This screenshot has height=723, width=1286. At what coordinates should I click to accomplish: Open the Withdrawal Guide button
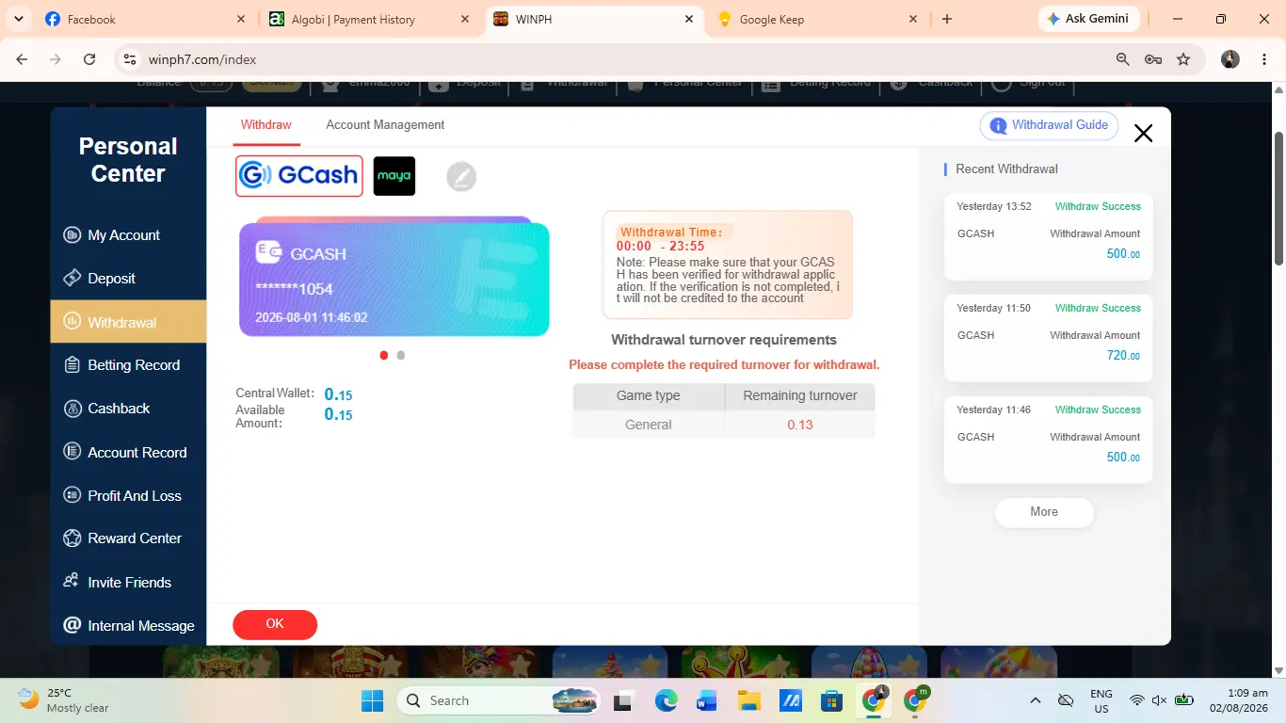(x=1050, y=125)
